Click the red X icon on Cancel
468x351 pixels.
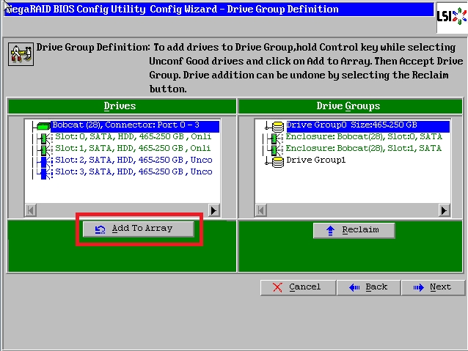click(277, 287)
